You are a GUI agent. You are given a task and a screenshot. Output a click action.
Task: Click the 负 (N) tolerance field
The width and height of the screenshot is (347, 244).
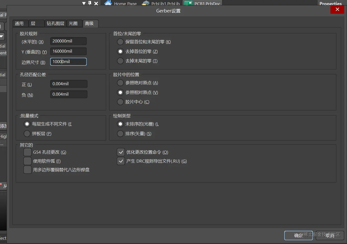pos(69,94)
